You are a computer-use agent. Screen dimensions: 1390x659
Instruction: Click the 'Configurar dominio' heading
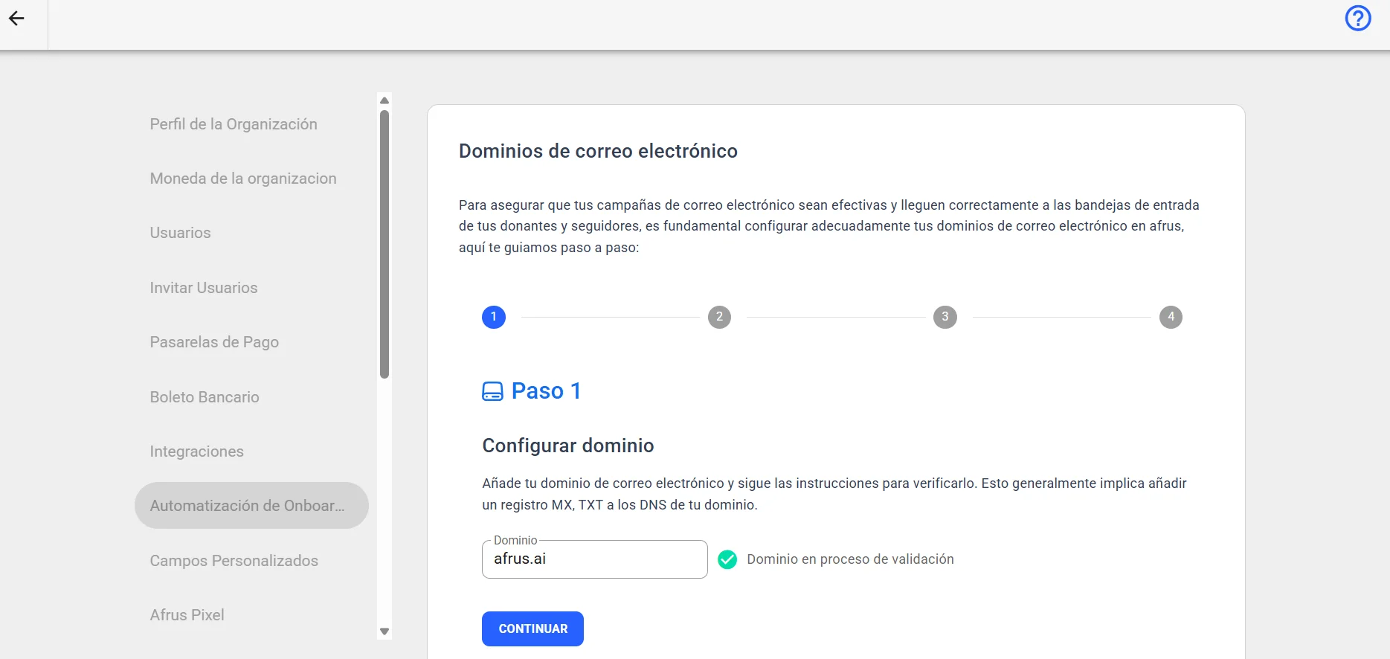click(568, 446)
